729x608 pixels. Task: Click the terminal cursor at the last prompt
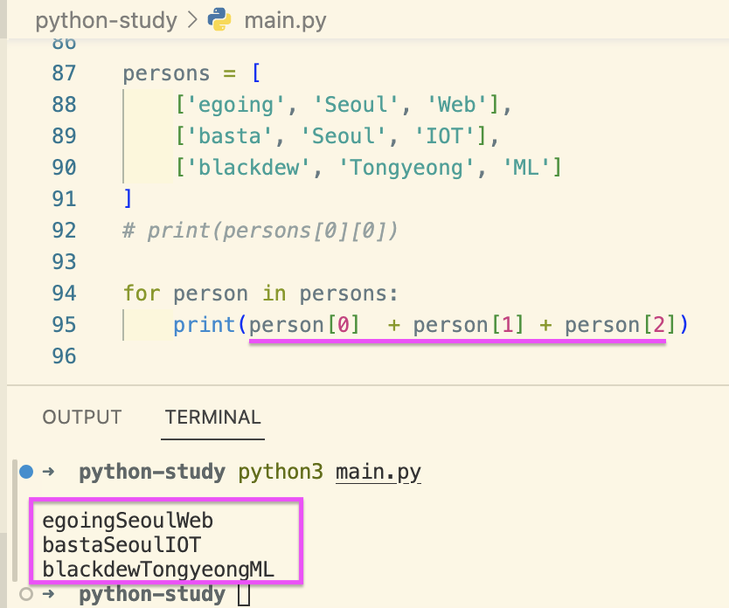[244, 595]
